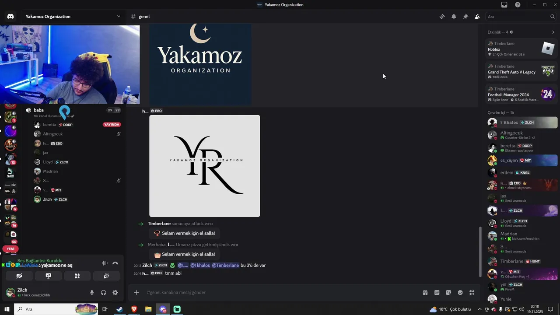Open the inbox icon in the title bar
The width and height of the screenshot is (560, 315).
pyautogui.click(x=504, y=5)
